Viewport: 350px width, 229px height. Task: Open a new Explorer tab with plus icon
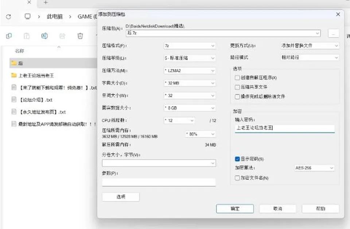(46, 3)
